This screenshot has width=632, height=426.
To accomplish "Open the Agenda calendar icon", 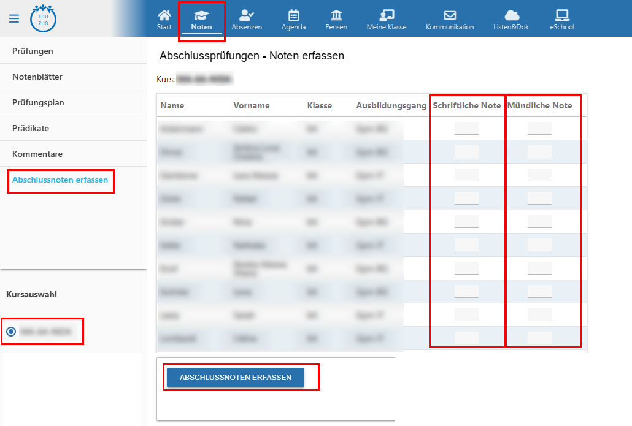I will coord(293,15).
